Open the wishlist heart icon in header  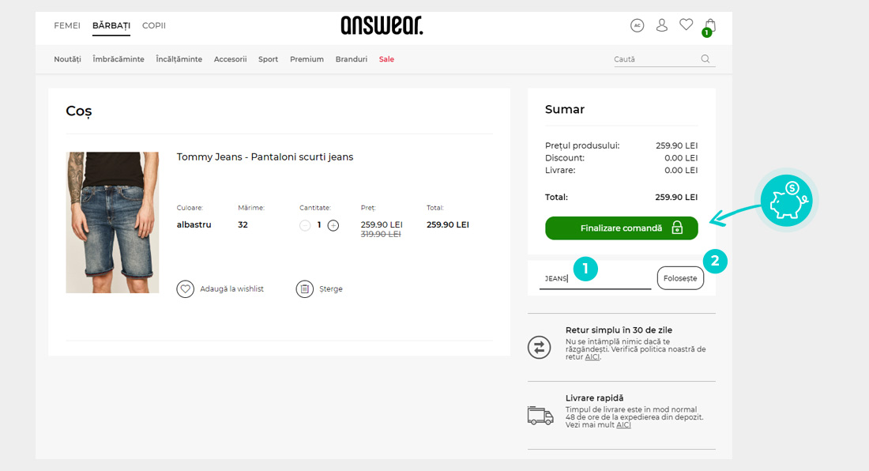click(686, 25)
